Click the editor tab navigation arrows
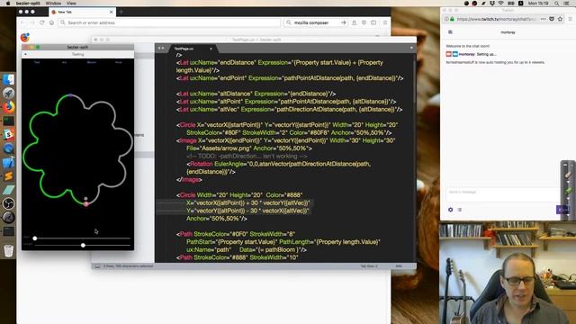576x324 pixels. click(161, 48)
